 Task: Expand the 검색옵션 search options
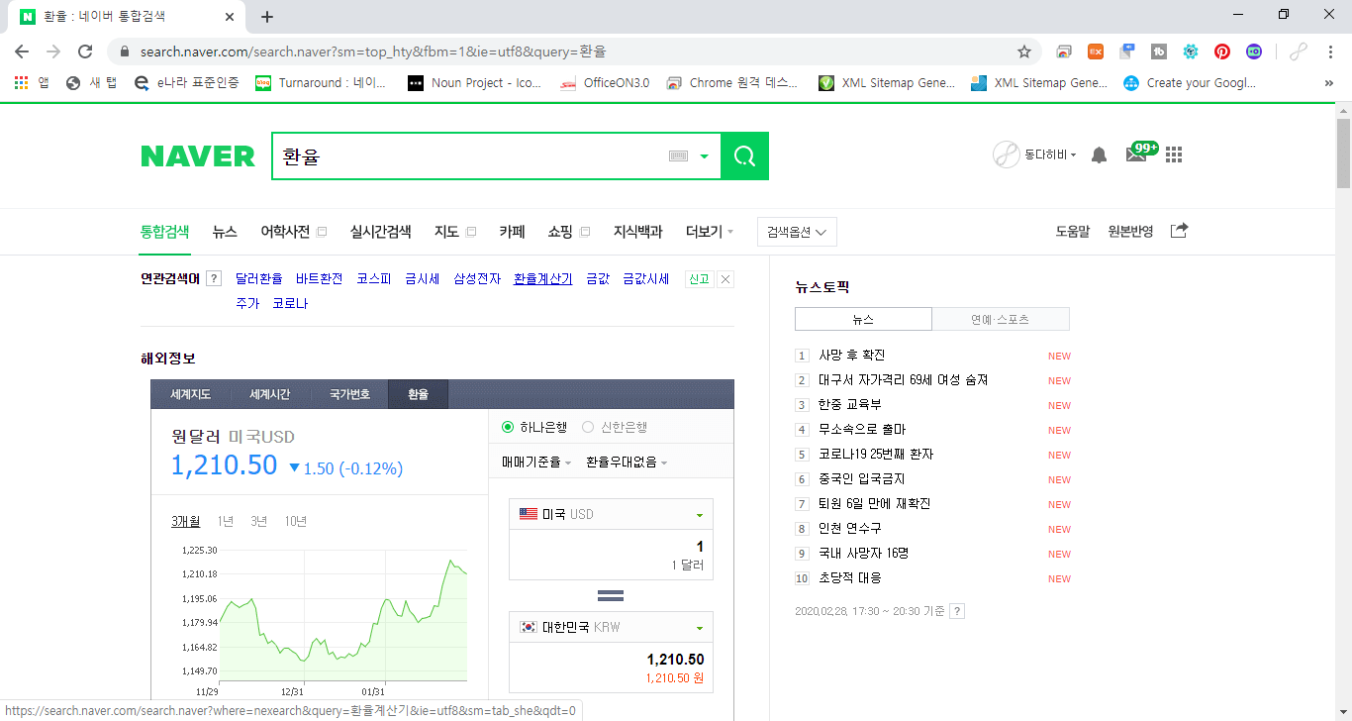point(797,232)
